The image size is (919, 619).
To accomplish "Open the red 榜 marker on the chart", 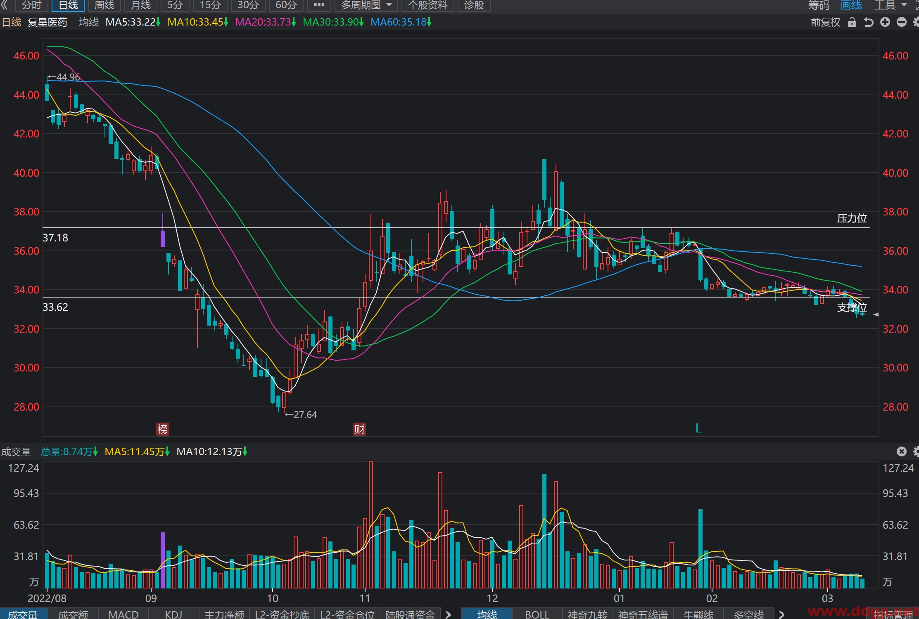I will coord(163,429).
